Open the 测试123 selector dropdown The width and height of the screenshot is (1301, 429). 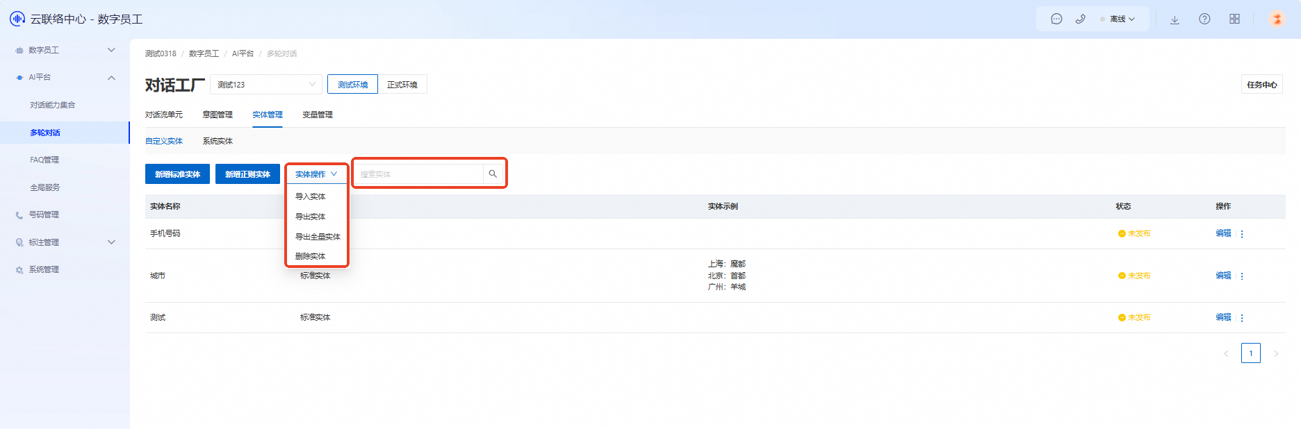coord(266,85)
